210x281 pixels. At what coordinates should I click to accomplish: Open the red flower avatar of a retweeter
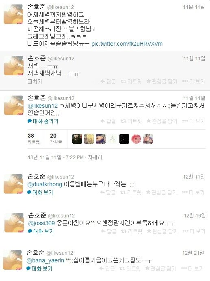coord(136,139)
